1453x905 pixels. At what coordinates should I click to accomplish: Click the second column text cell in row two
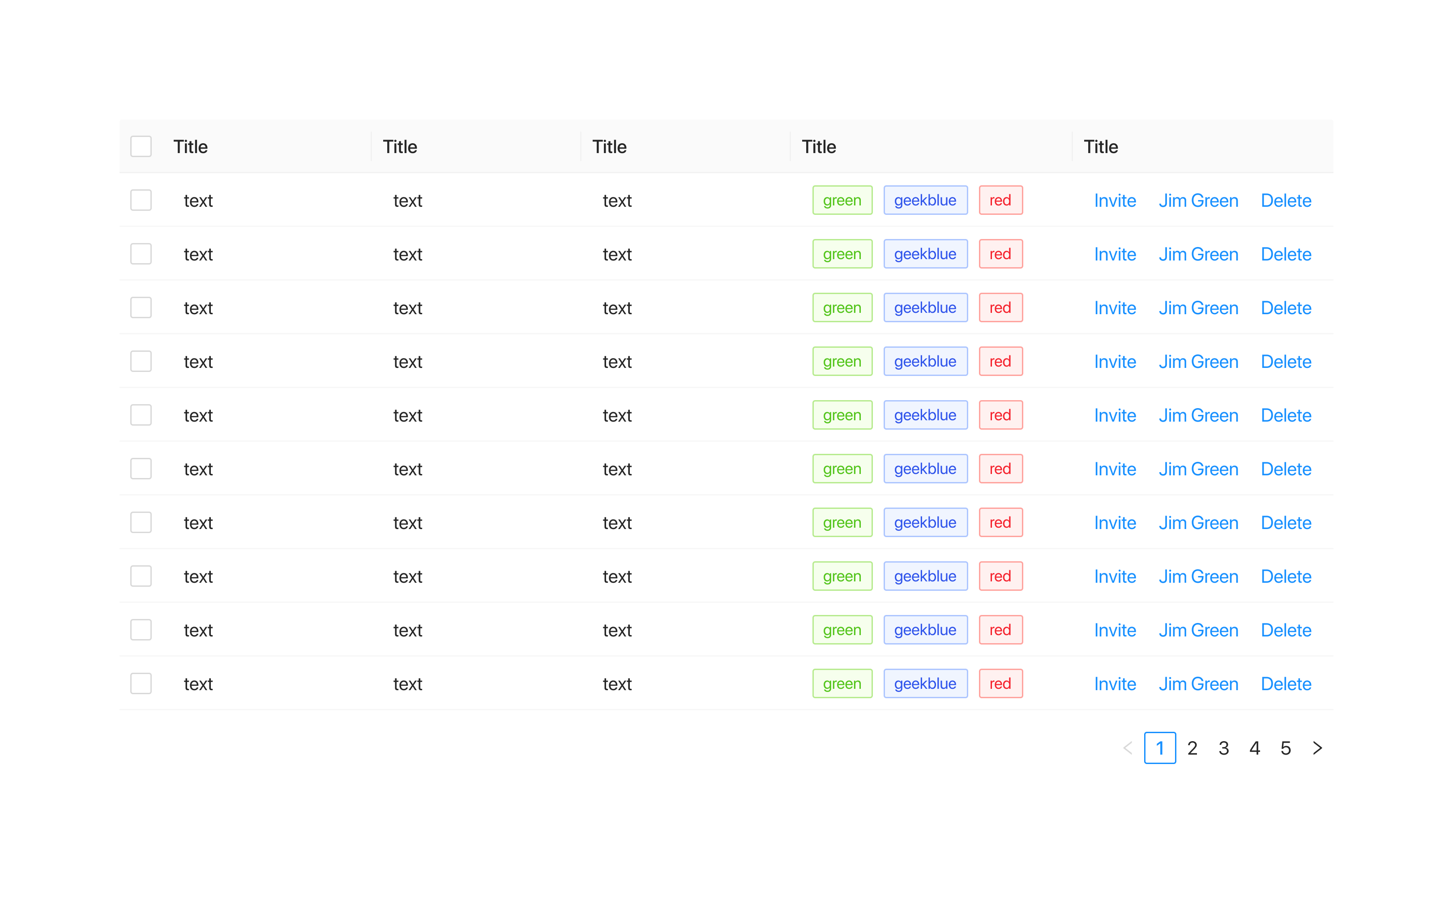[x=407, y=254]
